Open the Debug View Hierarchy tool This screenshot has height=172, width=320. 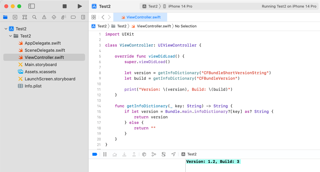[x=144, y=154]
